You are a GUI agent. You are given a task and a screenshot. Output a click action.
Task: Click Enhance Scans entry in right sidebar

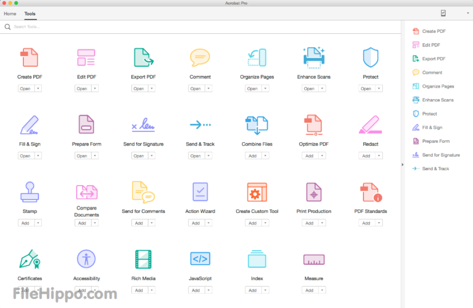point(433,100)
